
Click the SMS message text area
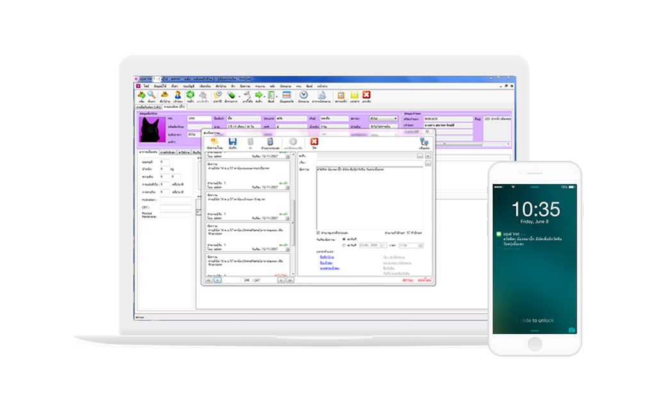(370, 198)
